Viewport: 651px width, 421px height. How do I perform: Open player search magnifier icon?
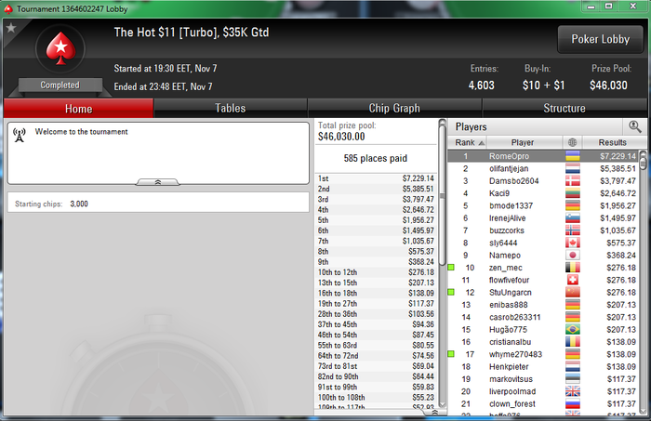(x=635, y=126)
